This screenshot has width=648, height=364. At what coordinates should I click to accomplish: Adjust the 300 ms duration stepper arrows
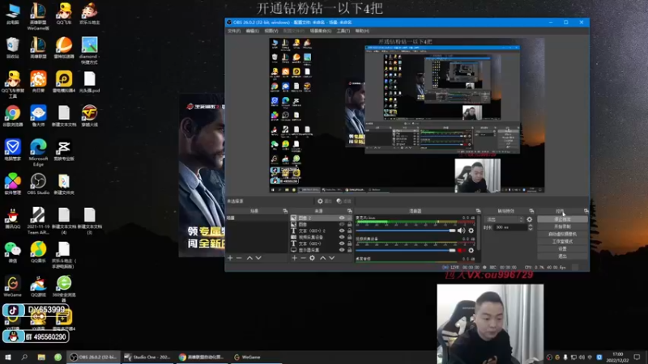(x=531, y=227)
